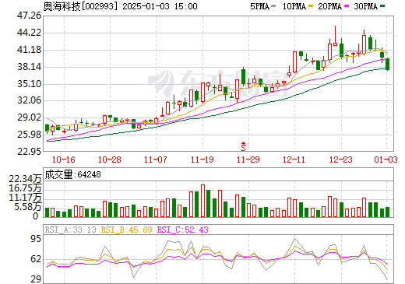Click the orange 10PMA color swatch
This screenshot has height=284, width=405.
point(311,6)
